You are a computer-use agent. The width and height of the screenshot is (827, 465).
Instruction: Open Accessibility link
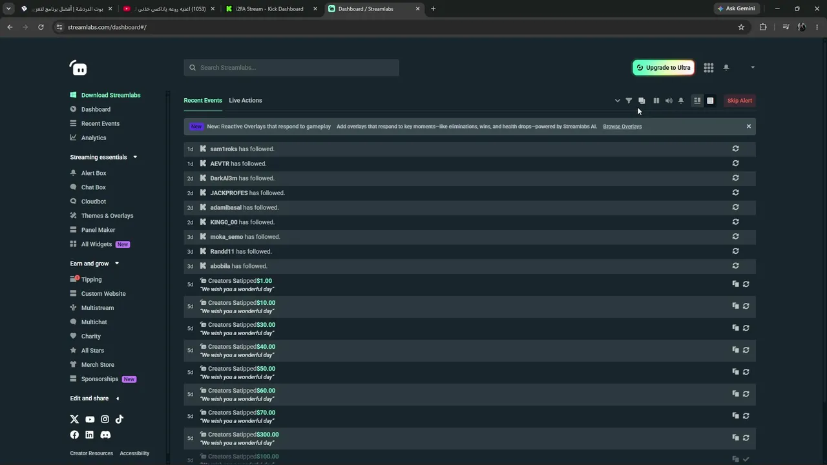(x=134, y=453)
